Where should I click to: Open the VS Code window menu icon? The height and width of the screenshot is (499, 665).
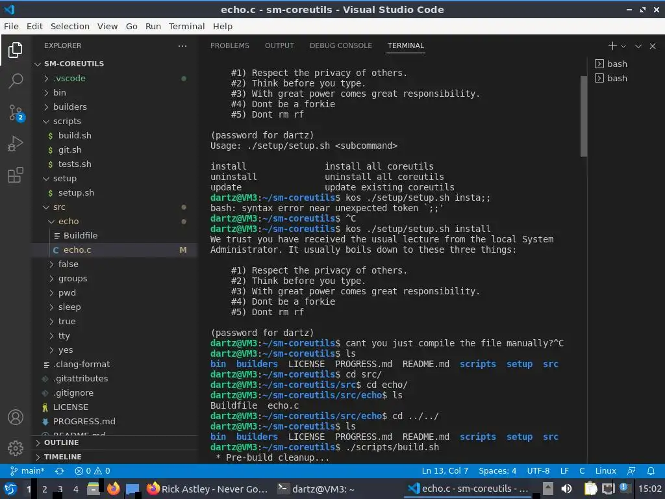point(9,9)
